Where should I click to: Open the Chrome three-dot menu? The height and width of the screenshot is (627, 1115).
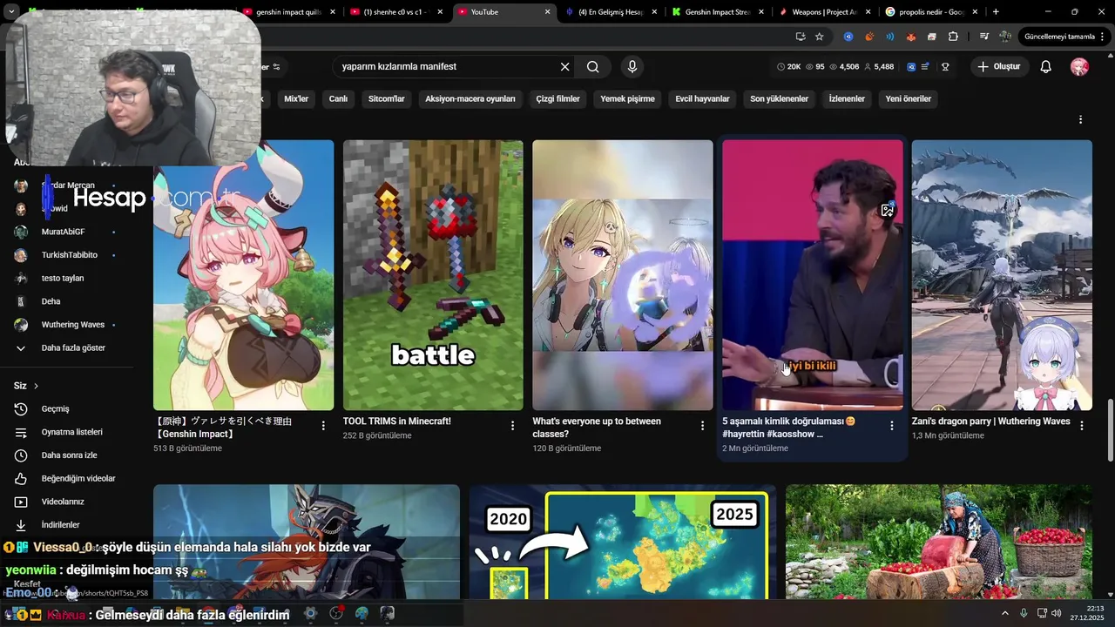(x=1103, y=37)
